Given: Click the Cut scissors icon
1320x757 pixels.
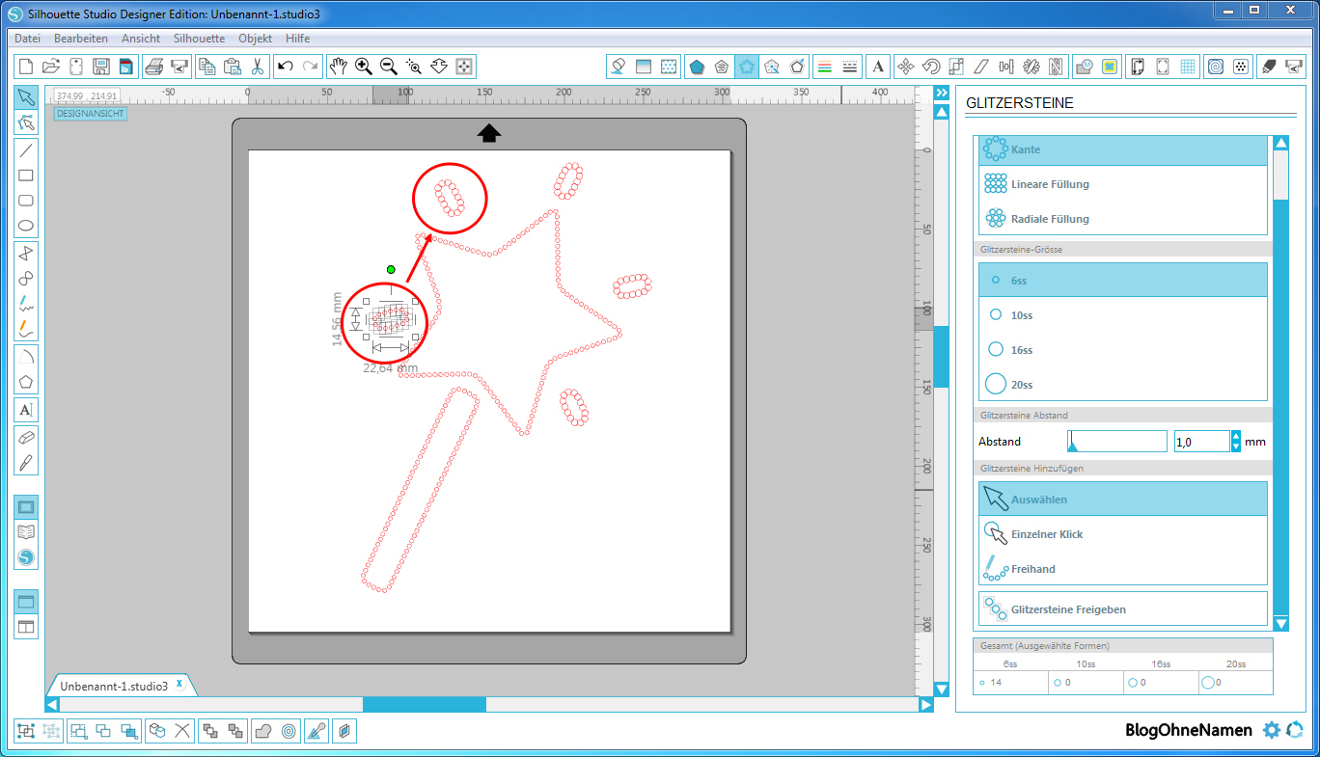Looking at the screenshot, I should click(258, 67).
